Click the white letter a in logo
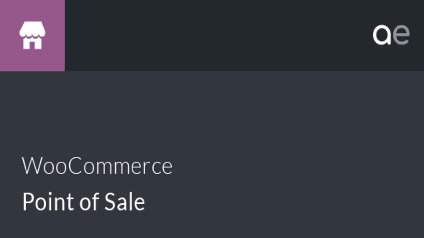Viewport: 424px width, 238px height. (x=382, y=35)
